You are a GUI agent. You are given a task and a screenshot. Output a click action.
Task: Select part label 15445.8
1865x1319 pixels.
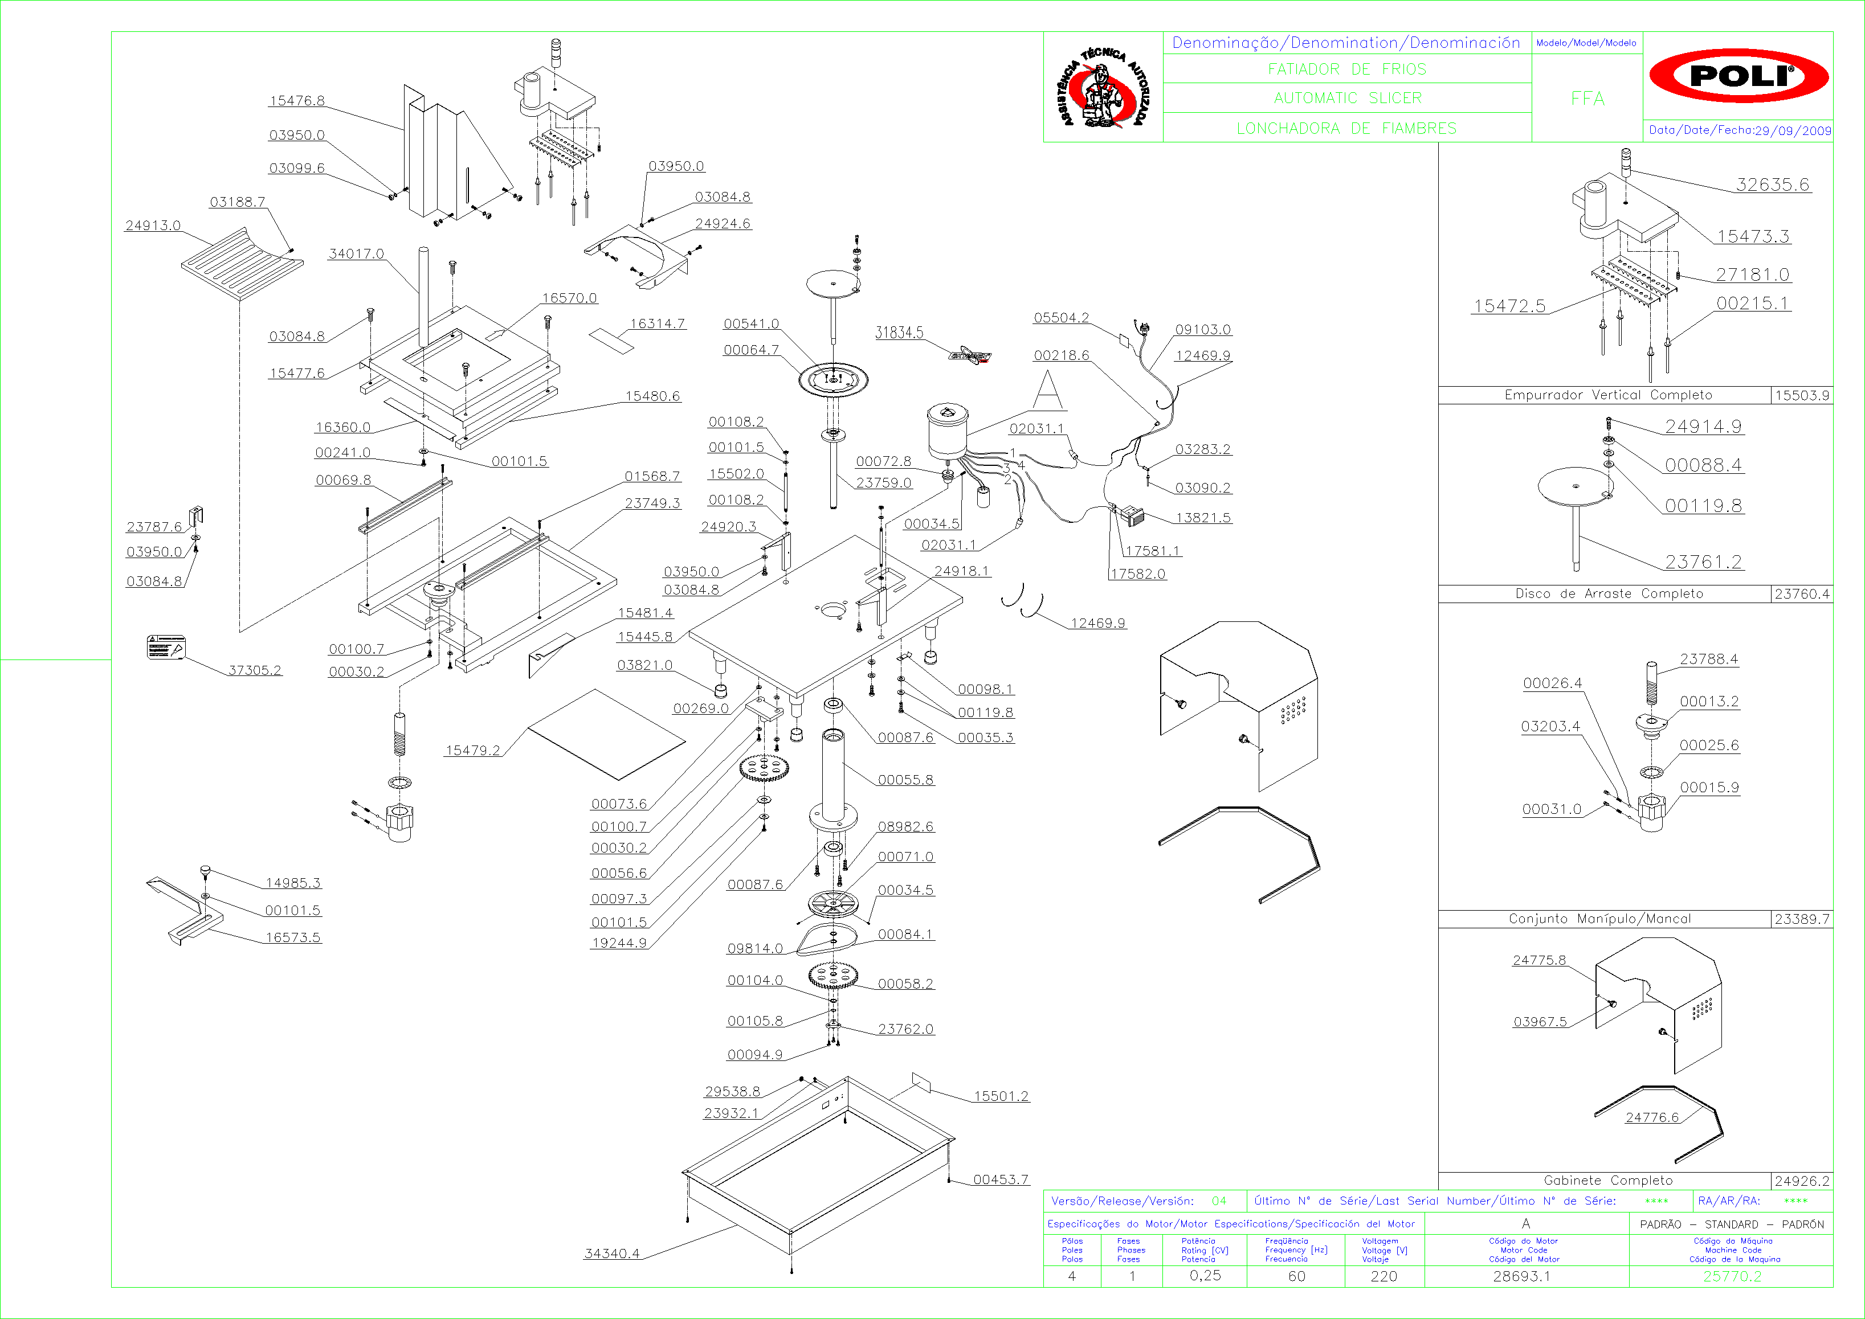(645, 637)
